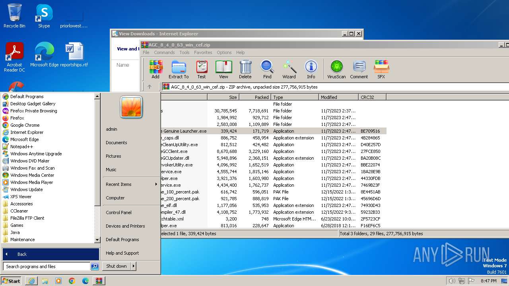509x286 pixels.
Task: Open the Shut down options arrow
Action: pyautogui.click(x=134, y=266)
